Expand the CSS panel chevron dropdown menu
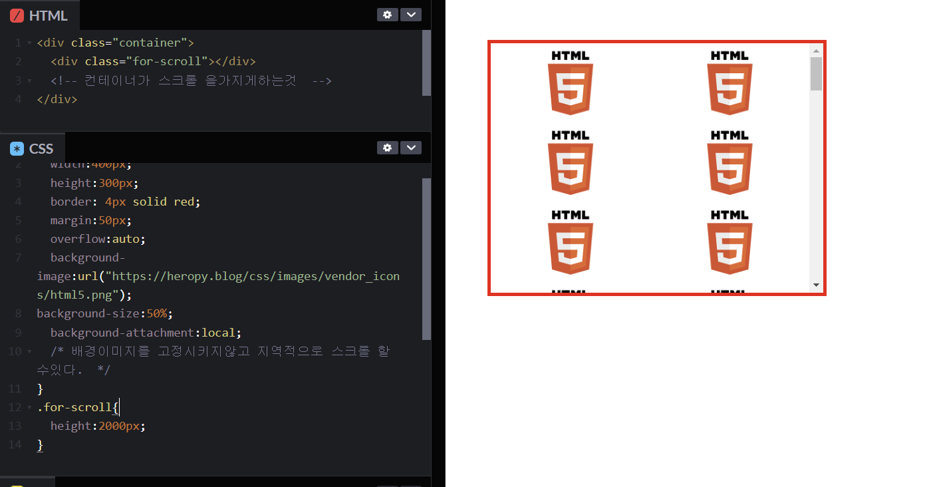This screenshot has width=927, height=487. point(411,148)
